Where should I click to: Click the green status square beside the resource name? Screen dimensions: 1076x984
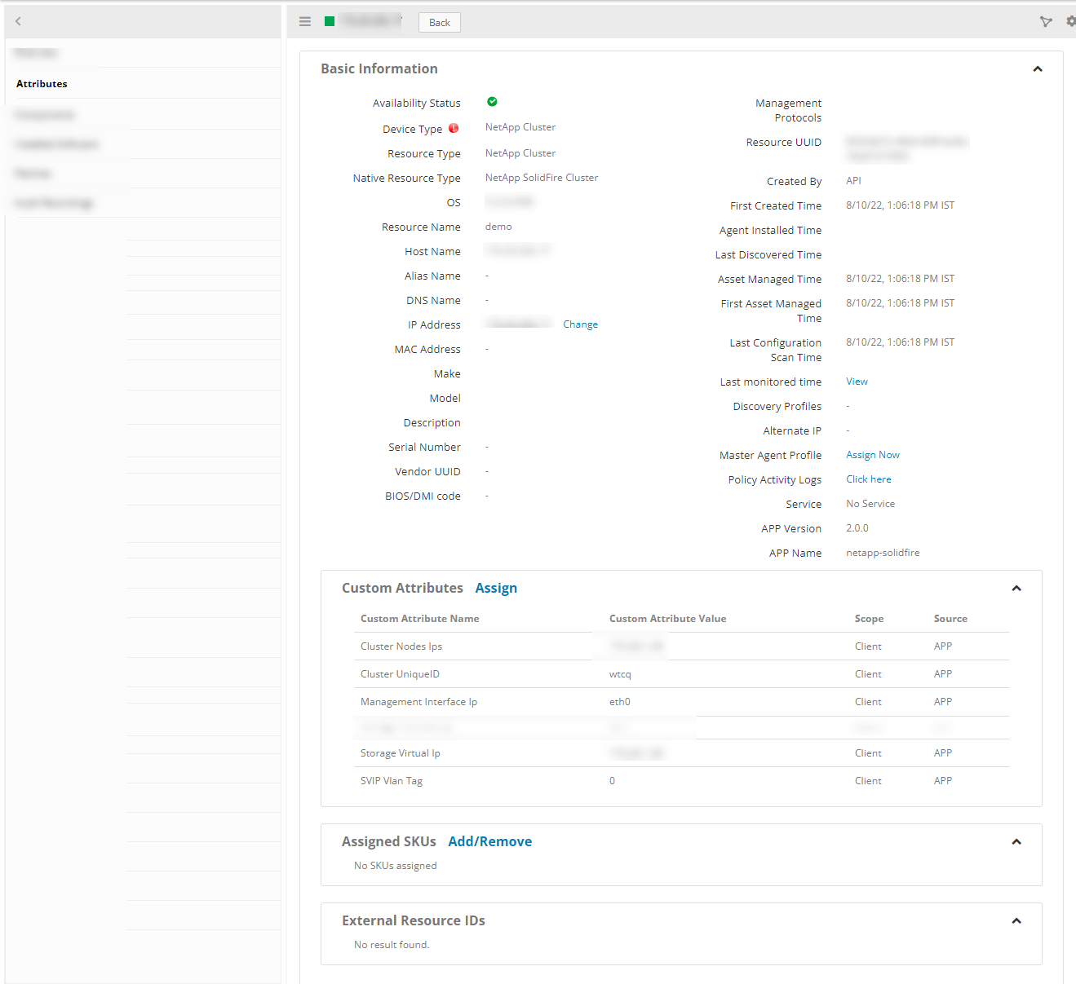[x=330, y=21]
